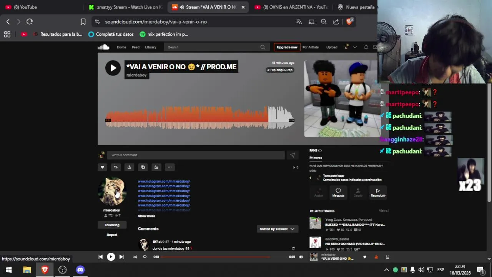Open the Roblox track artwork
The image size is (492, 277).
342,98
